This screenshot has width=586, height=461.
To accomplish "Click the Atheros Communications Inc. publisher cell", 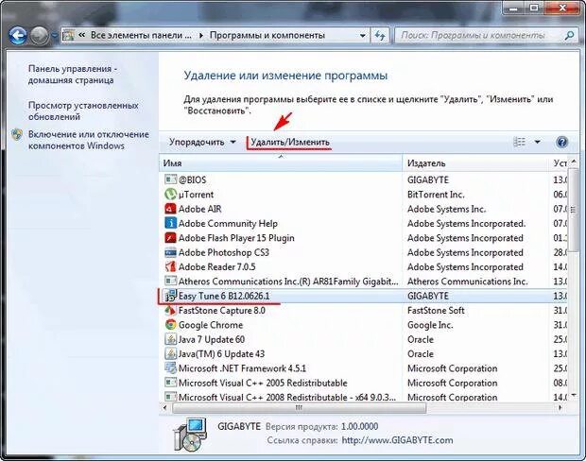I will (468, 281).
